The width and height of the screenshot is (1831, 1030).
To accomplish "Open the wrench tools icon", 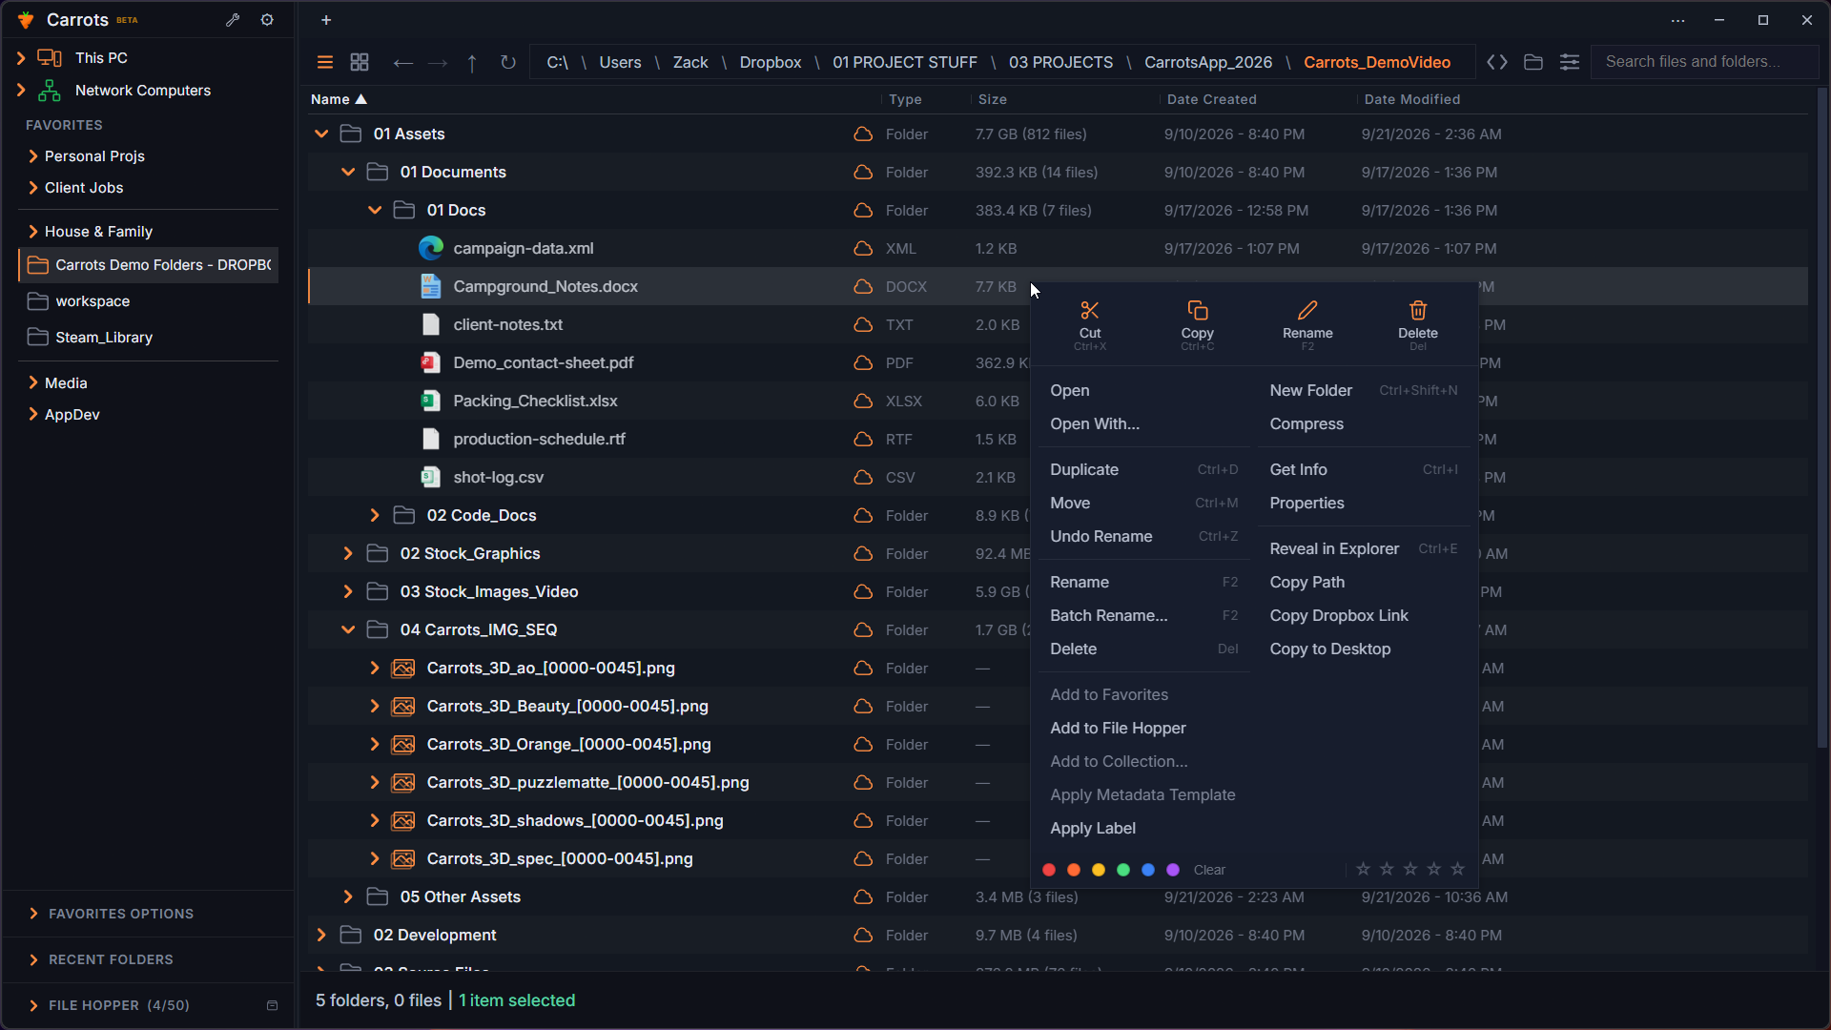I will pos(233,20).
